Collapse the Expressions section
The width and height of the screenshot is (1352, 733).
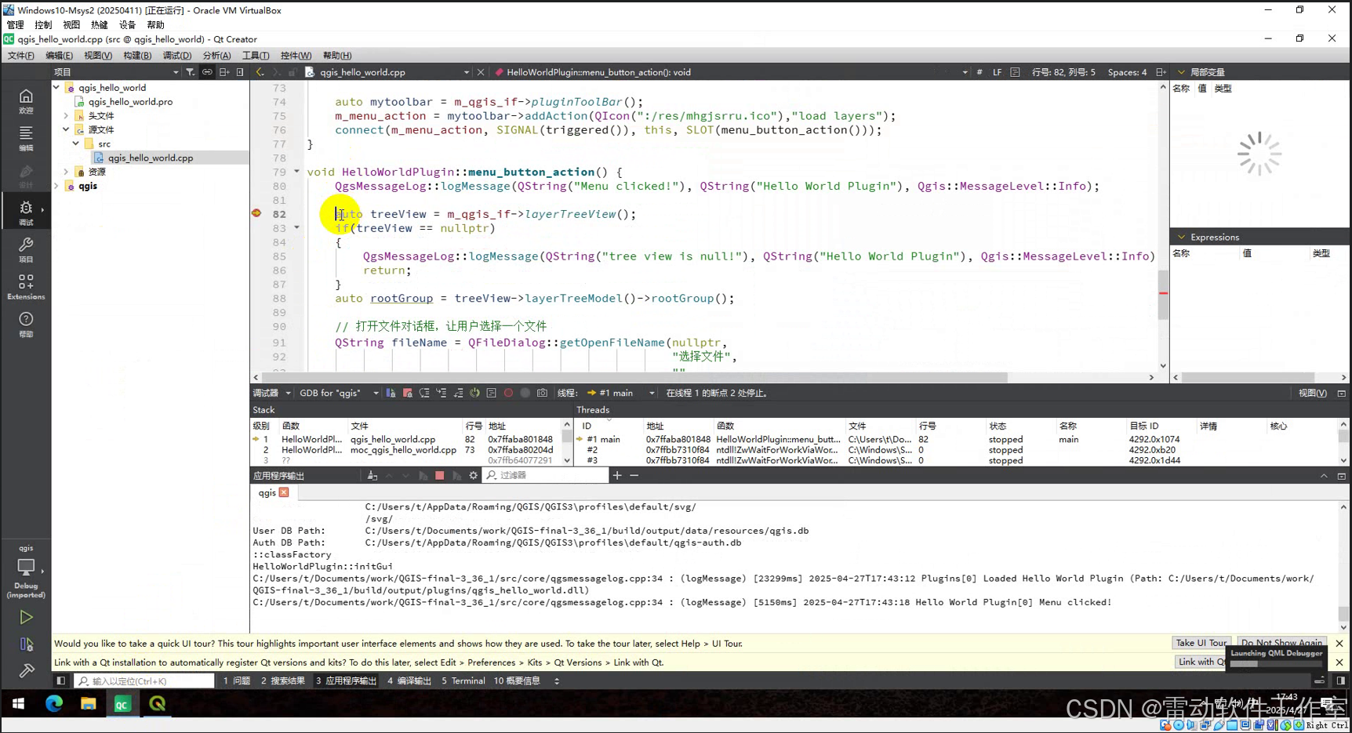(x=1182, y=237)
